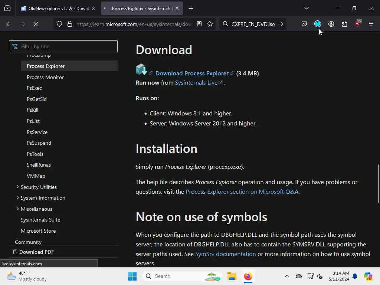The image size is (380, 285).
Task: Go back to previous page
Action: [9, 24]
